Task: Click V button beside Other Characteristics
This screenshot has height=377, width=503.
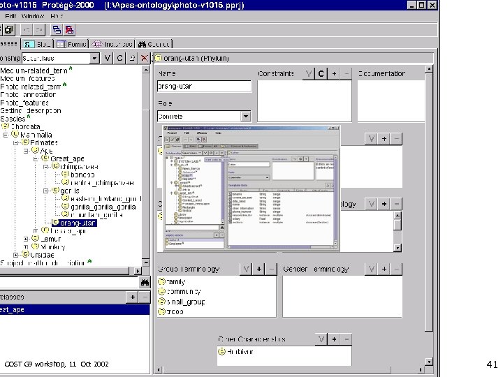Action: point(321,339)
